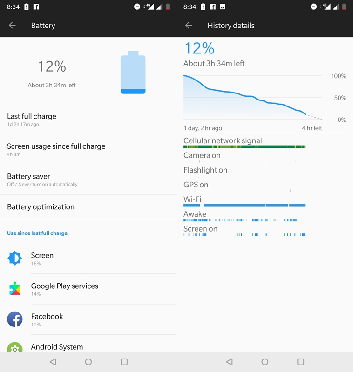Tap left navigation bar home circle
The height and width of the screenshot is (372, 353).
coord(88,362)
